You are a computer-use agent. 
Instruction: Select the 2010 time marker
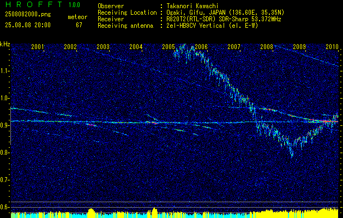pyautogui.click(x=332, y=46)
